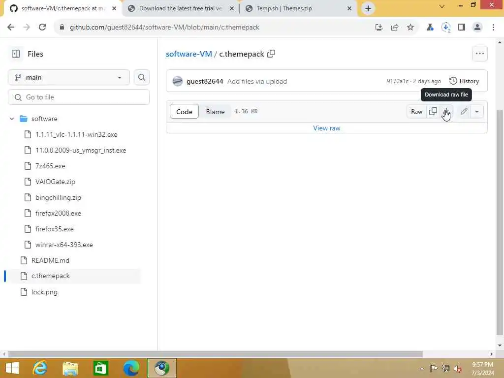Launch Internet Explorer from taskbar
The width and height of the screenshot is (504, 378).
[x=40, y=368]
